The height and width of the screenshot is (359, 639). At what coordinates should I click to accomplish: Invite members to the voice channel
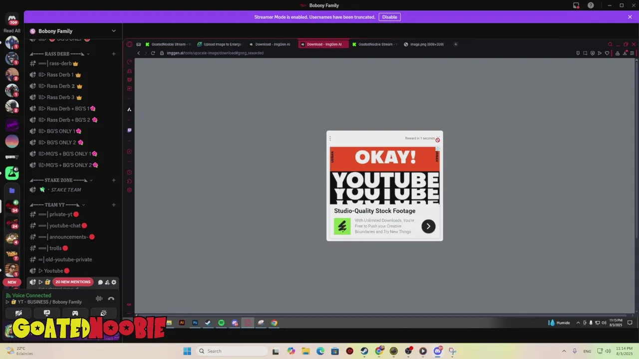[107, 282]
